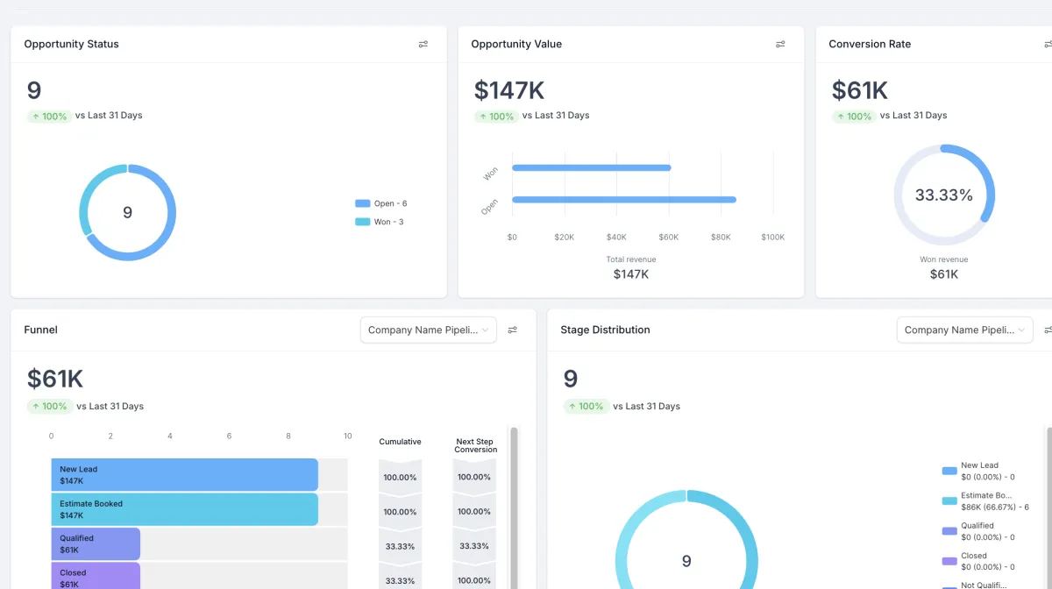The width and height of the screenshot is (1052, 589).
Task: Click the 'Open' bar in Opportunity Value
Action: 624,200
